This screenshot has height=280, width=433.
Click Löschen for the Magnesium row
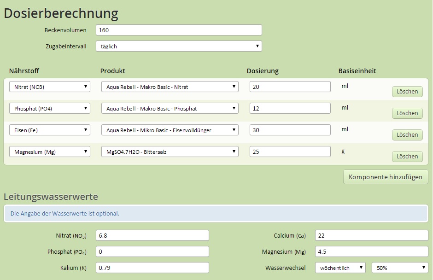pos(407,156)
